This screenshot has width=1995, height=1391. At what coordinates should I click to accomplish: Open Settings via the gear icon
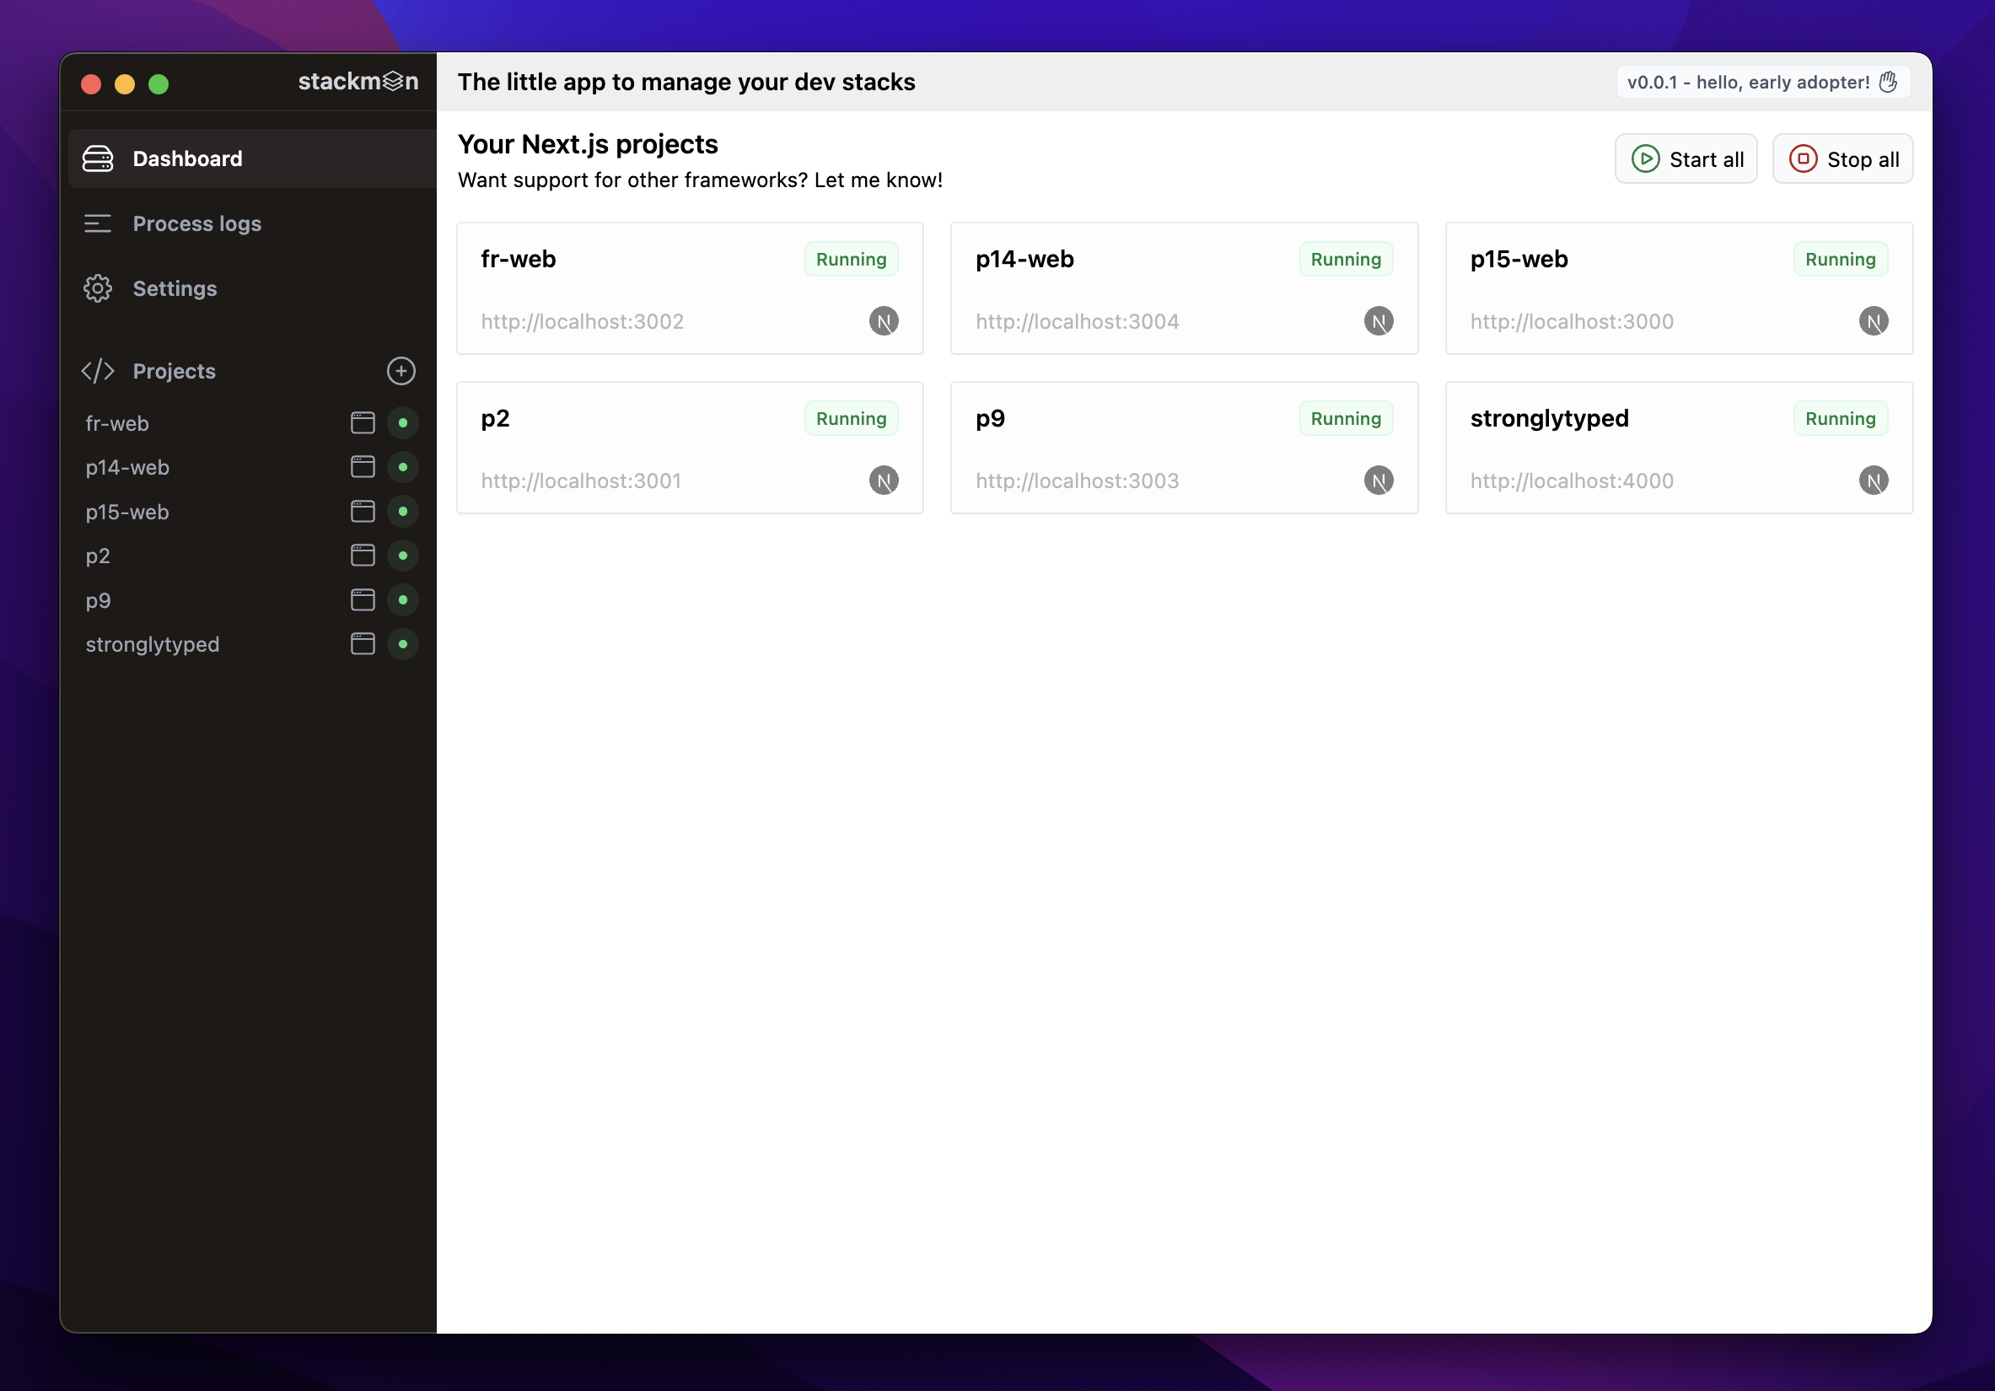97,288
